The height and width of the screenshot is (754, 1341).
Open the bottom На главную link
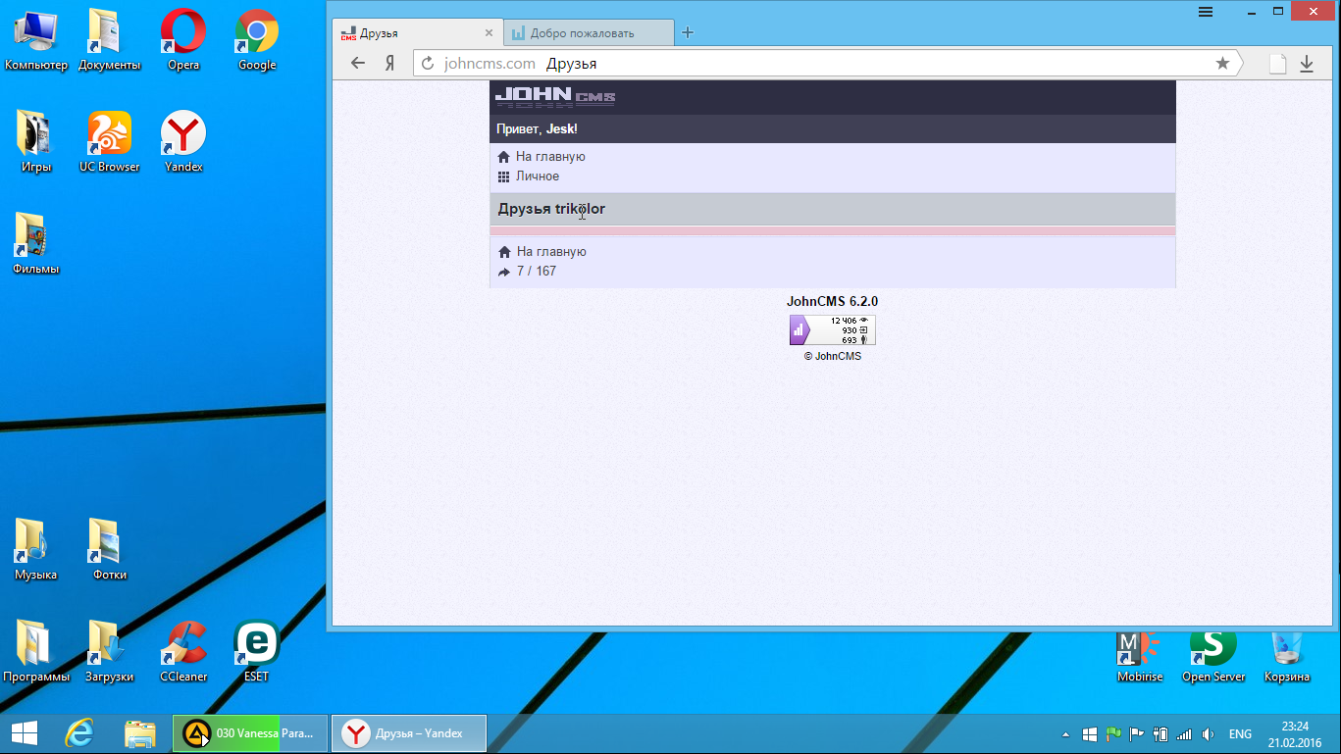click(x=551, y=252)
